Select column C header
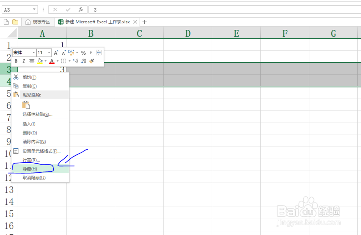 pyautogui.click(x=139, y=33)
